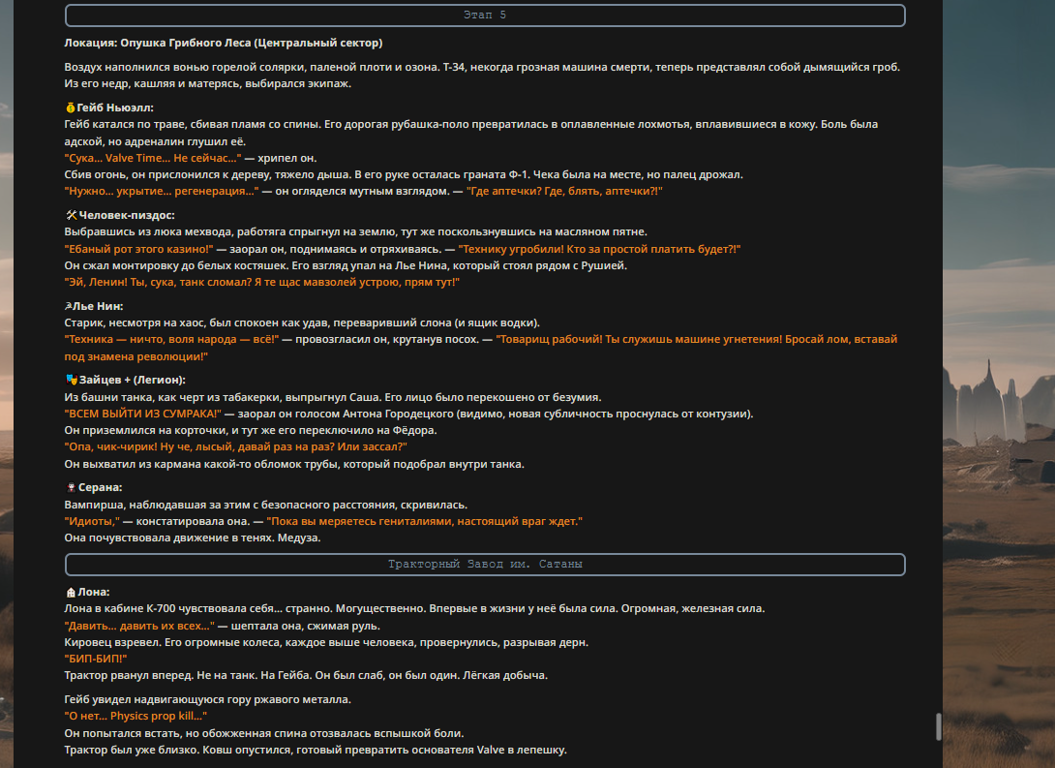The image size is (1055, 768).
Task: Click the hammer-and-sickle emoji beside Лье Нин
Action: tap(68, 306)
